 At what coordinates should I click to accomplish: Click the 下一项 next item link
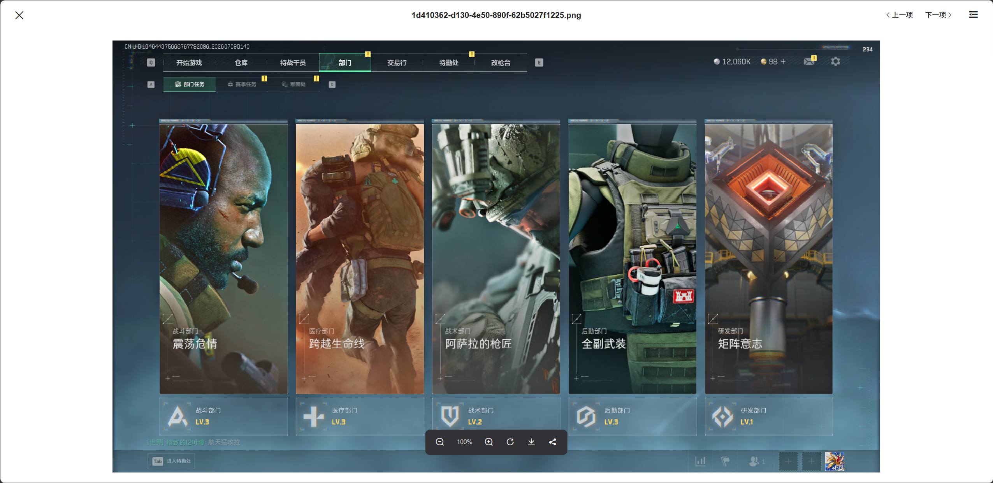[939, 15]
